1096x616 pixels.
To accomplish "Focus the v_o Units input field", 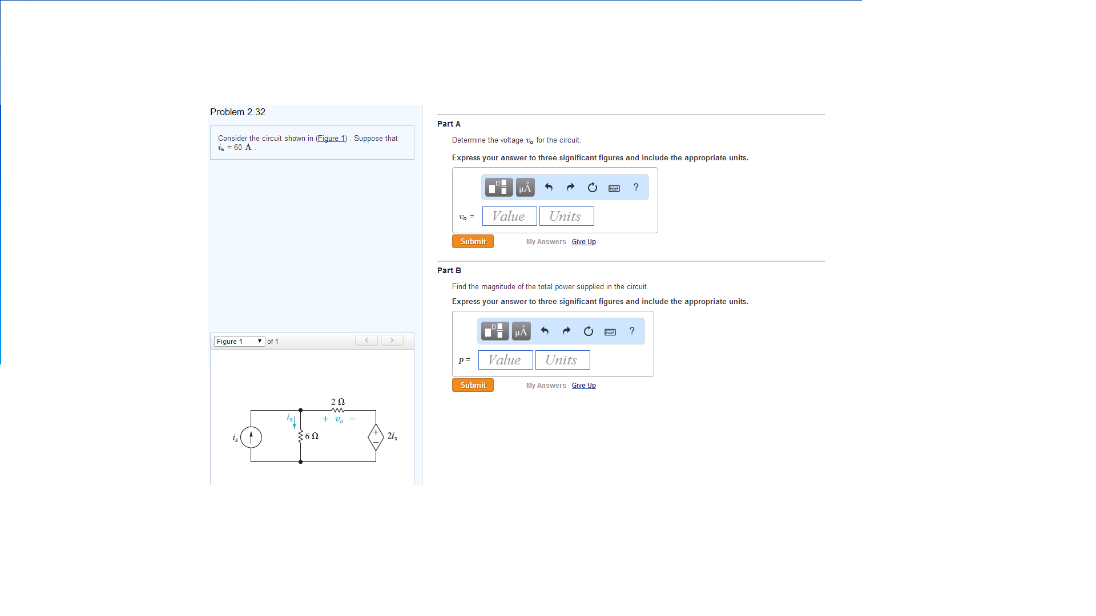I will [x=567, y=216].
